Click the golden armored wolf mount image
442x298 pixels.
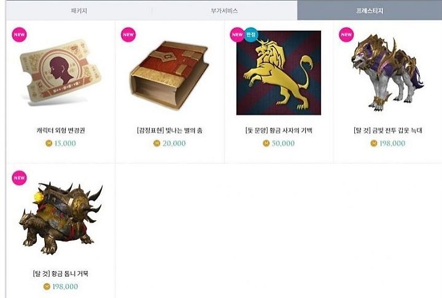pos(387,72)
